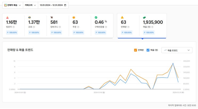Image resolution: width=198 pixels, height=109 pixels.
Task: Select the 구매전환율 metric card 0.46
Action: coord(102,26)
